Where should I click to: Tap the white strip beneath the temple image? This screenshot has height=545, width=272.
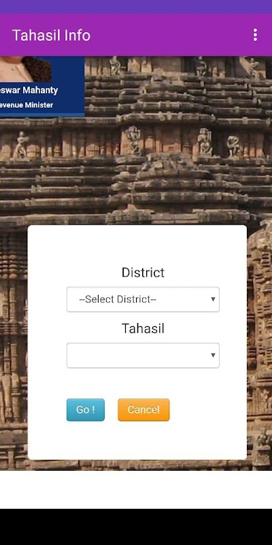click(136, 489)
